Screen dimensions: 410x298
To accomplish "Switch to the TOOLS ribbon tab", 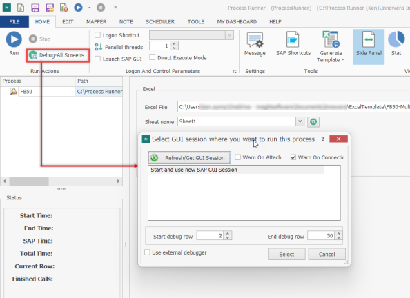I will tap(196, 21).
